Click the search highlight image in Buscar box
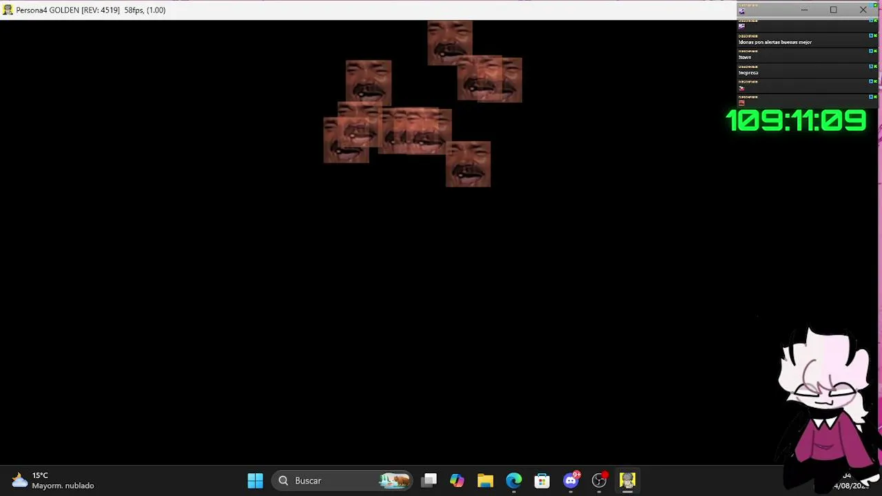This screenshot has width=882, height=496. [x=394, y=480]
